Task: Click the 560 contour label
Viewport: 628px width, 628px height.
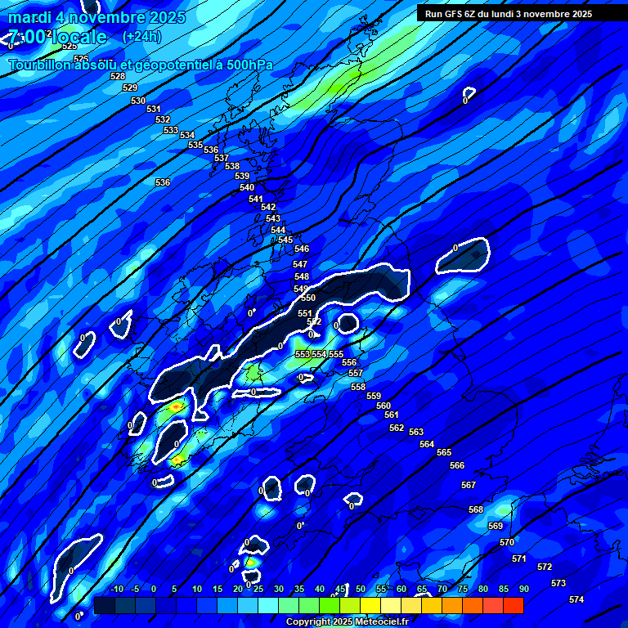Action: (x=384, y=406)
